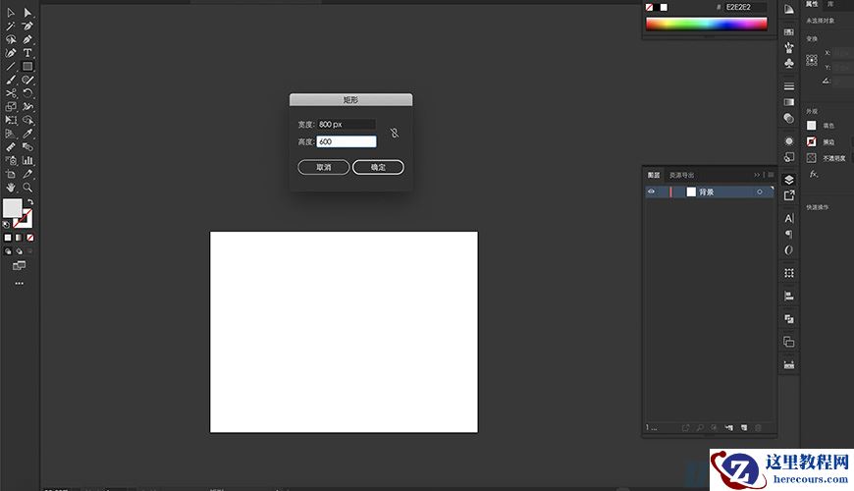This screenshot has height=491, width=854.
Task: Click the fx effects icon in Properties
Action: pos(814,174)
